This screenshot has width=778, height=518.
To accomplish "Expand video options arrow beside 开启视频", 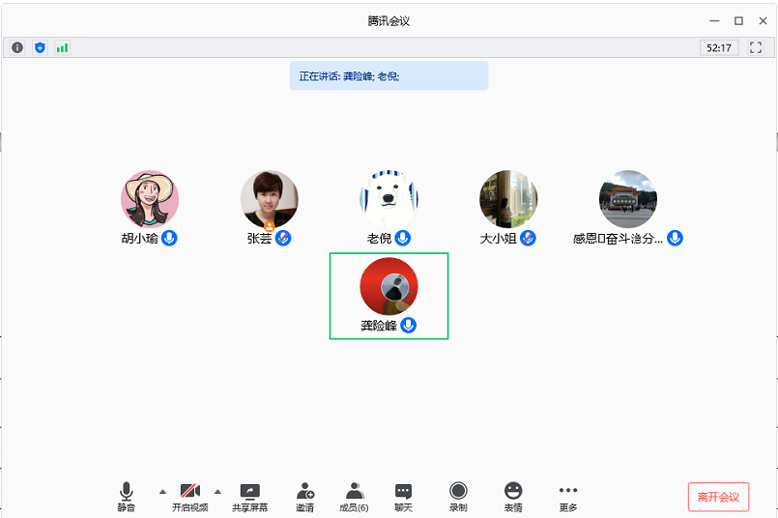I will [x=217, y=492].
